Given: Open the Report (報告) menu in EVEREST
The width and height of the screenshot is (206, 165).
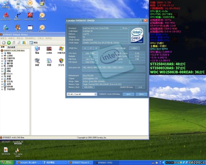Looking at the screenshot, I should tap(20, 38).
